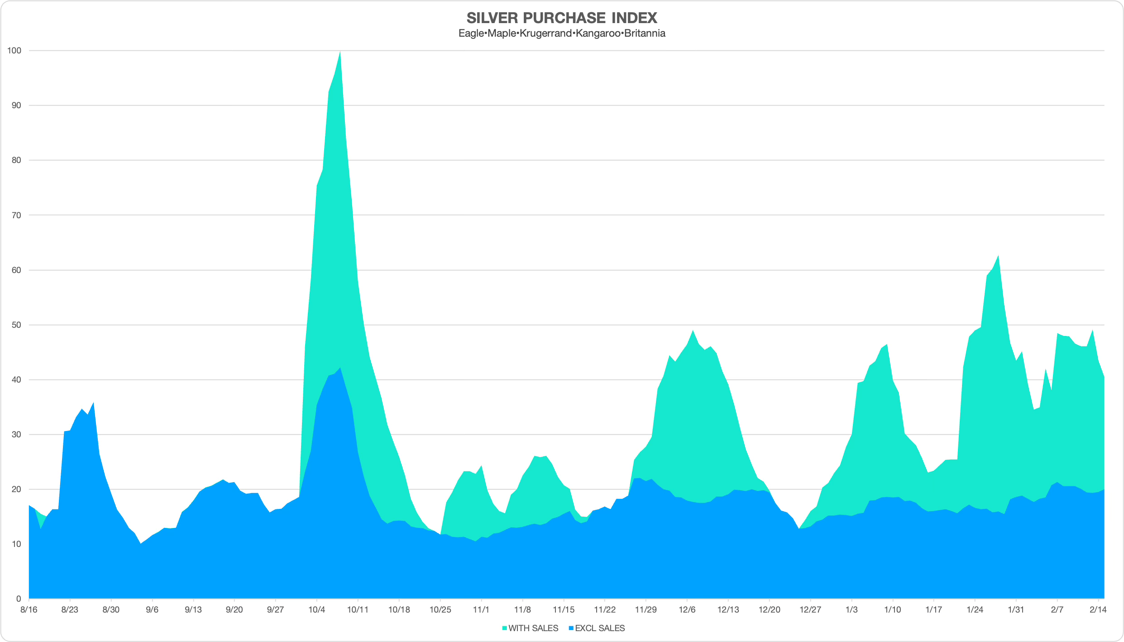Viewport: 1124px width, 642px height.
Task: Click the 10/25 date label
Action: coord(440,609)
